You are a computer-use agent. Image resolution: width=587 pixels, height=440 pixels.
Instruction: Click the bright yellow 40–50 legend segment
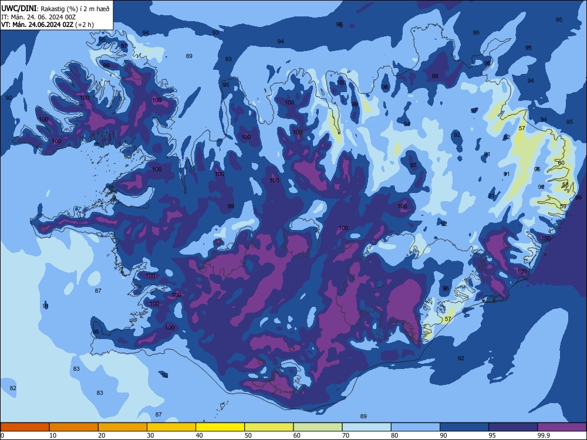(220, 427)
